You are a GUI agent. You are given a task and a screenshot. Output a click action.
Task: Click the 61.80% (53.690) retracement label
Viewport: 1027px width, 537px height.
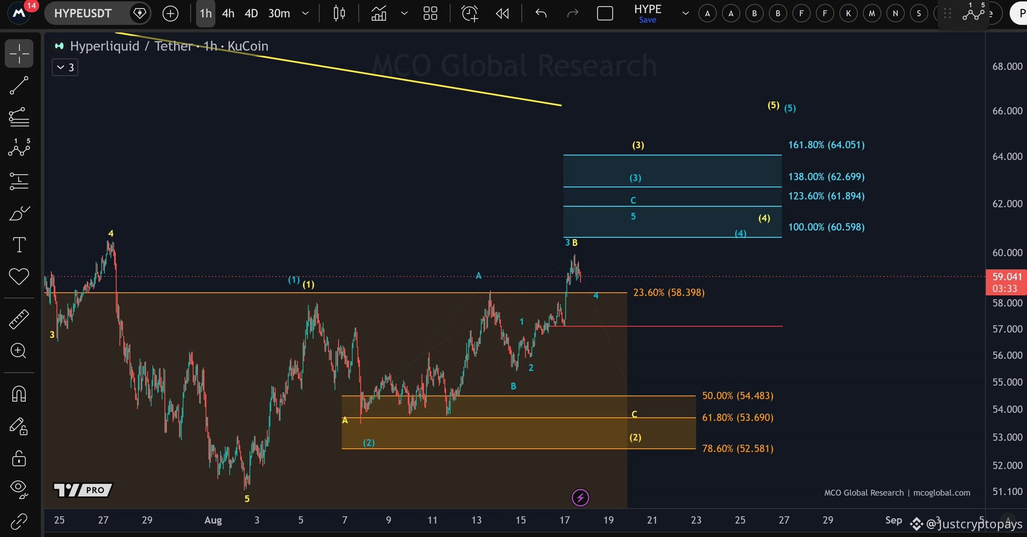pyautogui.click(x=738, y=418)
